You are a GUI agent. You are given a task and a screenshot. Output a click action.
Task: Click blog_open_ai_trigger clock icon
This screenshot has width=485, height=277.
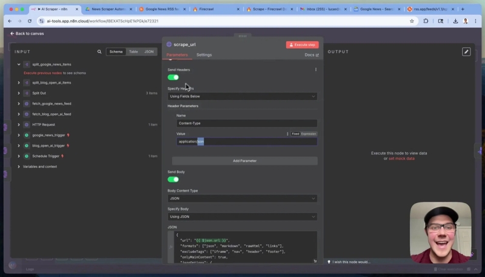tap(27, 145)
